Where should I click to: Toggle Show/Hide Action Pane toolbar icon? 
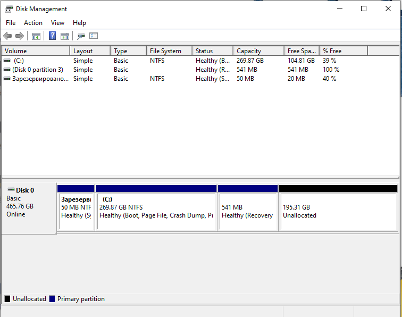pos(65,36)
